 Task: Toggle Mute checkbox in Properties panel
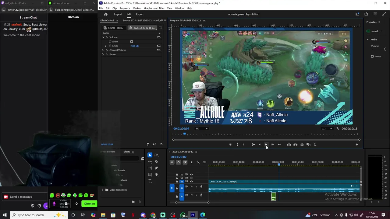[x=372, y=56]
